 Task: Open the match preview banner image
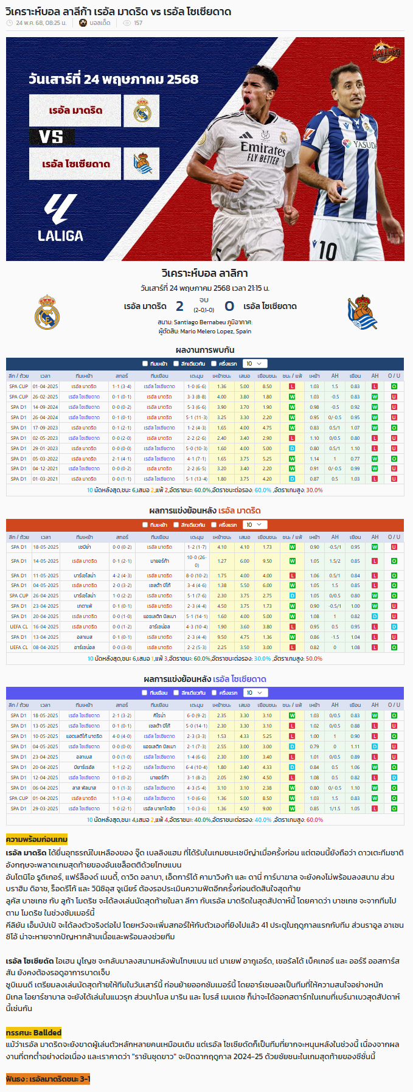click(205, 149)
